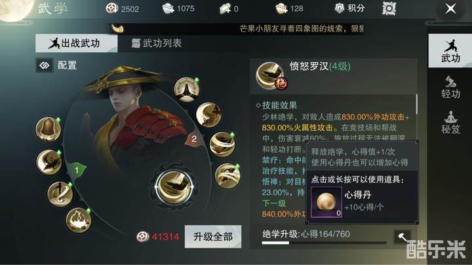Screen dimensions: 472x265
Task: Open the 配置 configuration link icon
Action: coord(45,65)
